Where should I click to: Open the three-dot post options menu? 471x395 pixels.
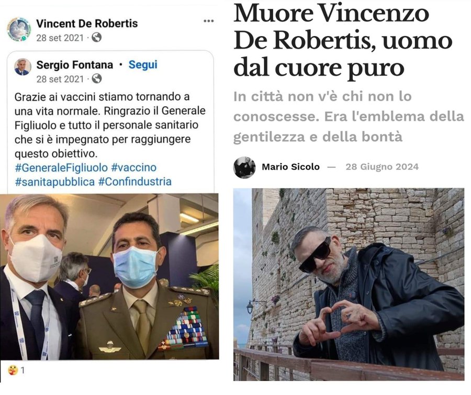(x=208, y=21)
